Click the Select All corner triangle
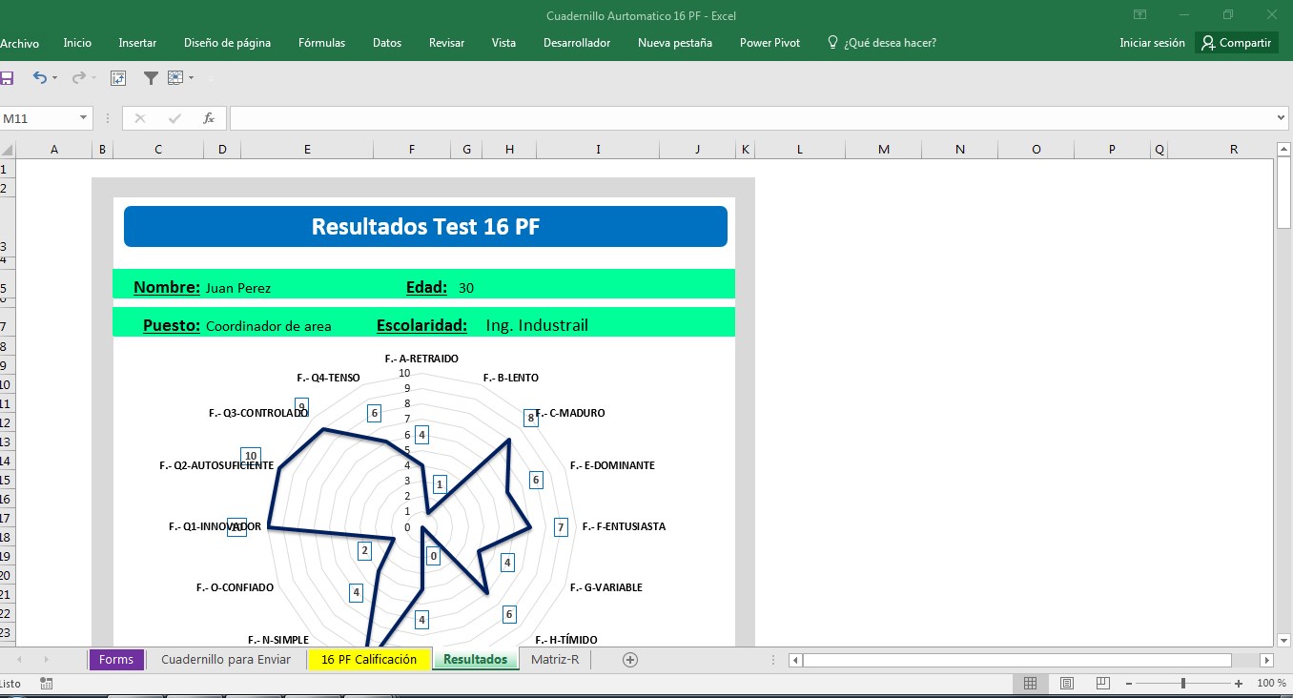The height and width of the screenshot is (698, 1293). pyautogui.click(x=8, y=150)
